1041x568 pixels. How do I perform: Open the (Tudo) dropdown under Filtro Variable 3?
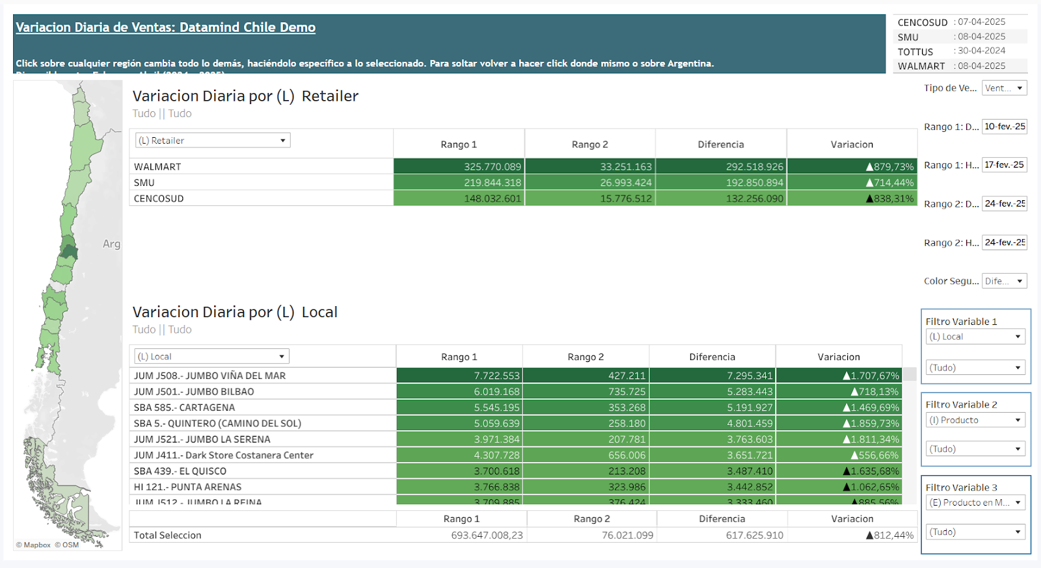coord(975,532)
